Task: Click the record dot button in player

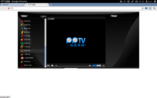Action: click(56, 66)
